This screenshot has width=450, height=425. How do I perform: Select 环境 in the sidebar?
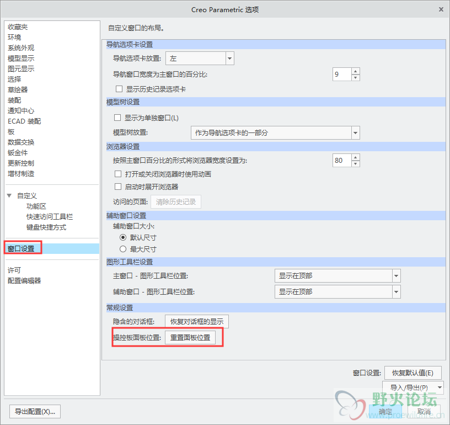[14, 38]
